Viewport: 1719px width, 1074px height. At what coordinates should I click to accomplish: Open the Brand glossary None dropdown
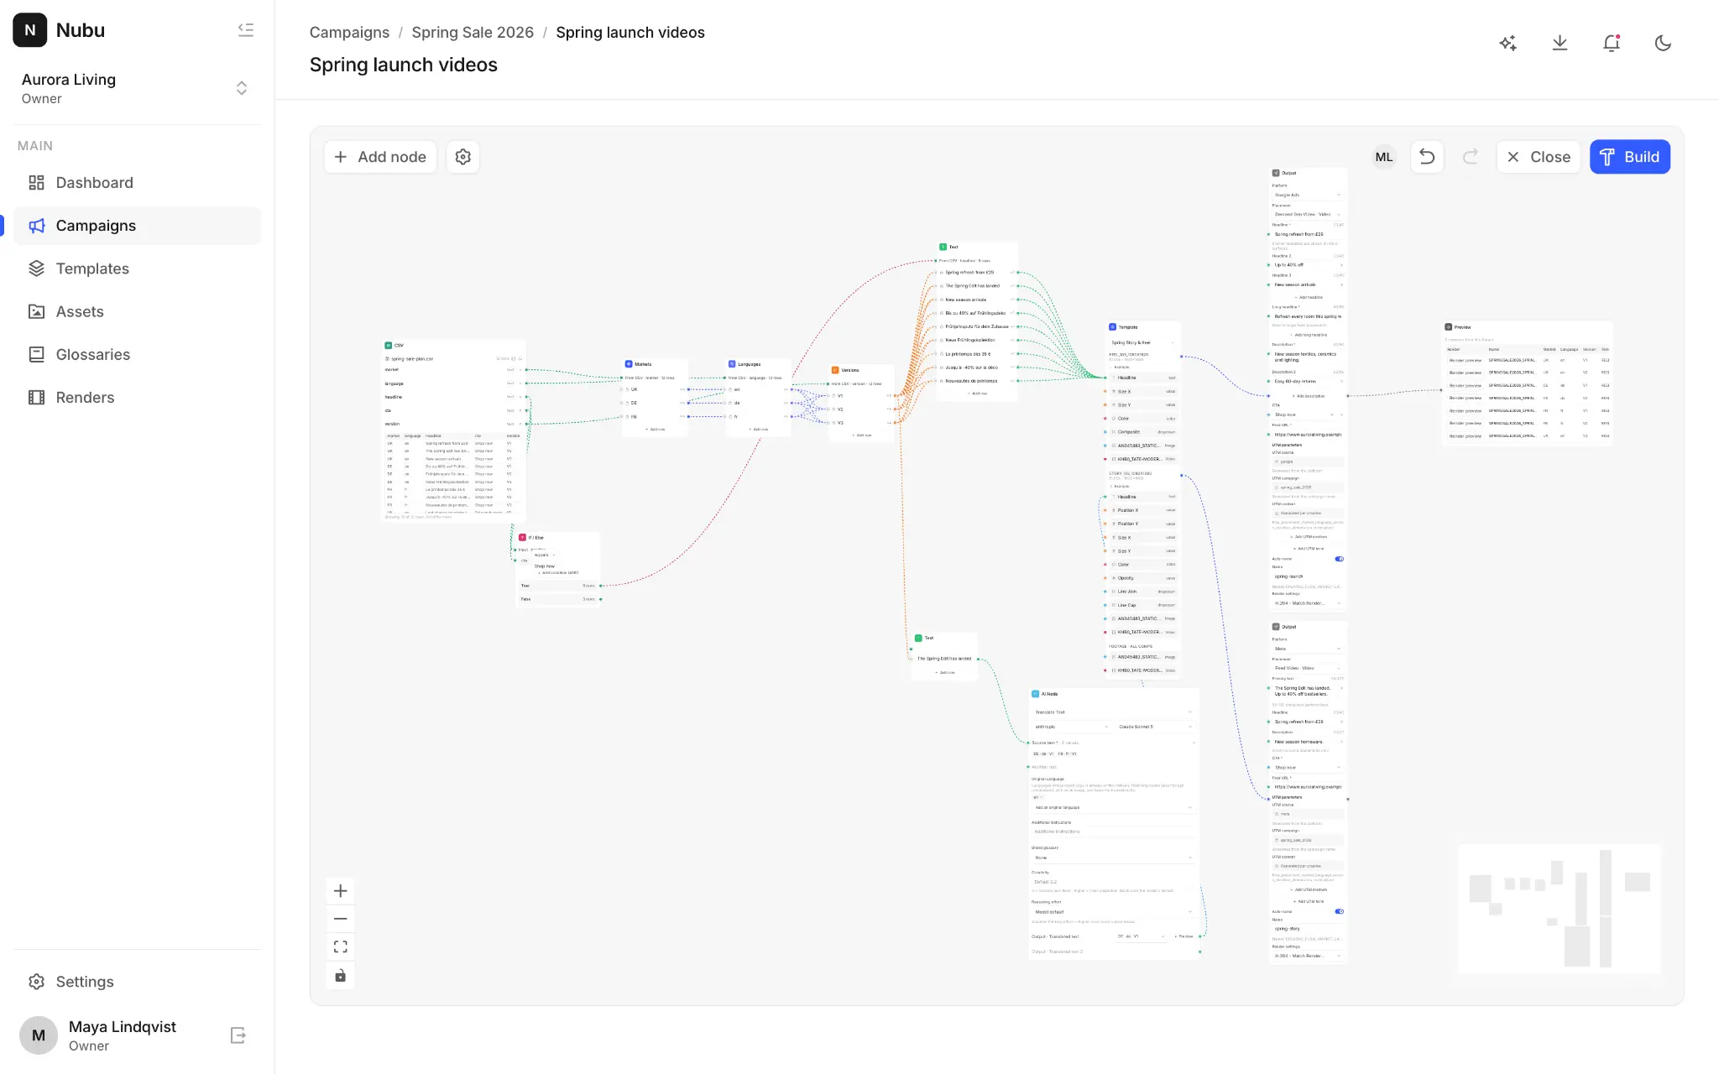pos(1113,858)
